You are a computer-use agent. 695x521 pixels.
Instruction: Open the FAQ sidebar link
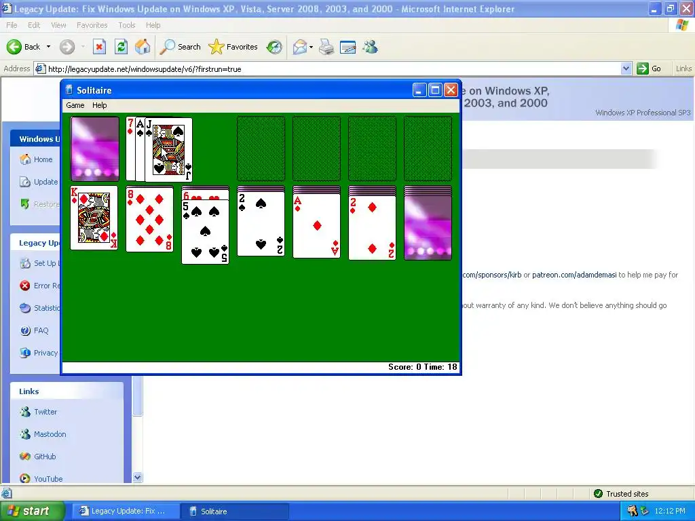coord(34,330)
